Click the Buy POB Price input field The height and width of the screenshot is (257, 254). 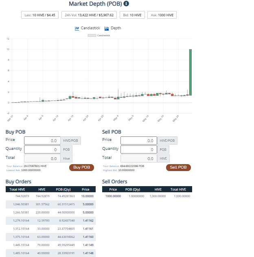(42, 141)
